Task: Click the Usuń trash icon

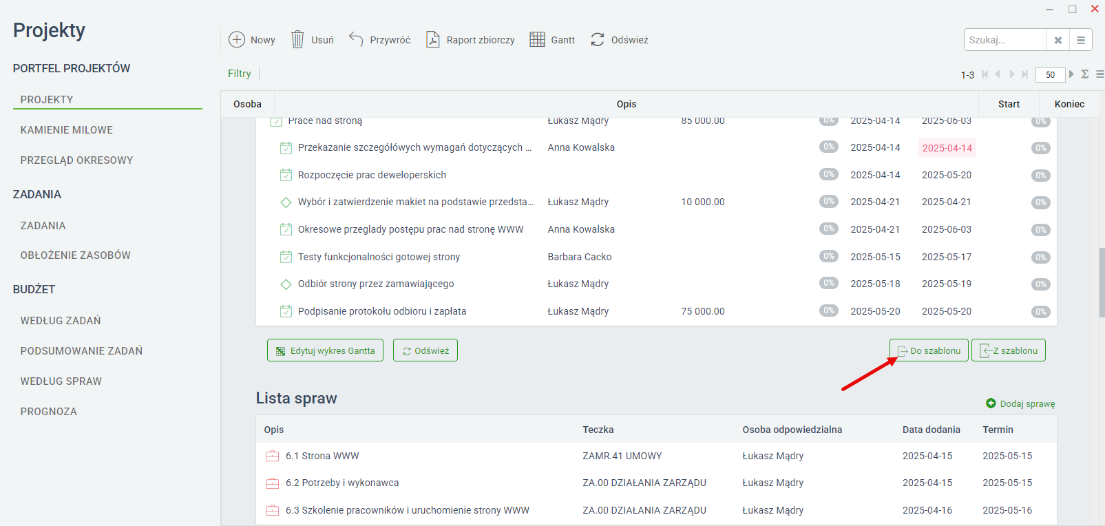Action: 297,39
